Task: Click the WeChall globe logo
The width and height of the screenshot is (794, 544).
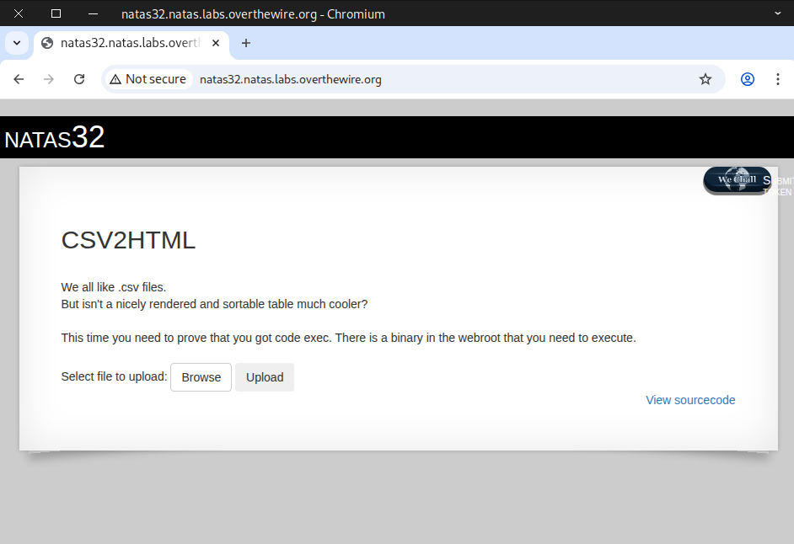Action: [737, 179]
